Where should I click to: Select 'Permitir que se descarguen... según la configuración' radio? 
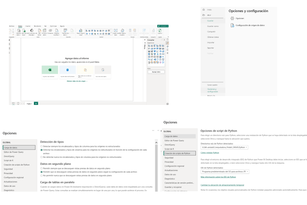click(x=42, y=172)
